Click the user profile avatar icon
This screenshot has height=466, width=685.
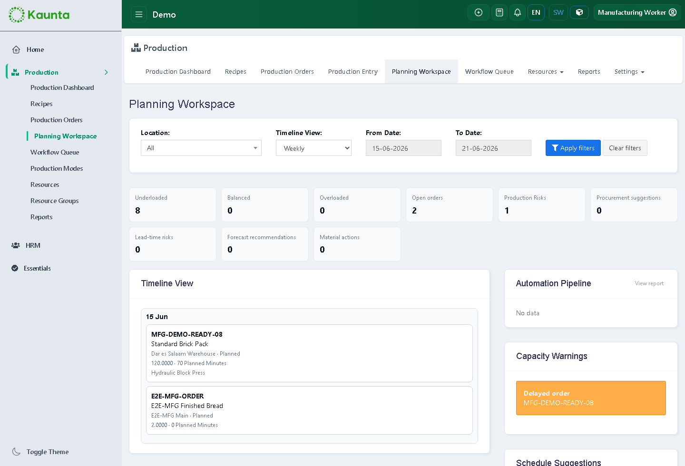[673, 12]
